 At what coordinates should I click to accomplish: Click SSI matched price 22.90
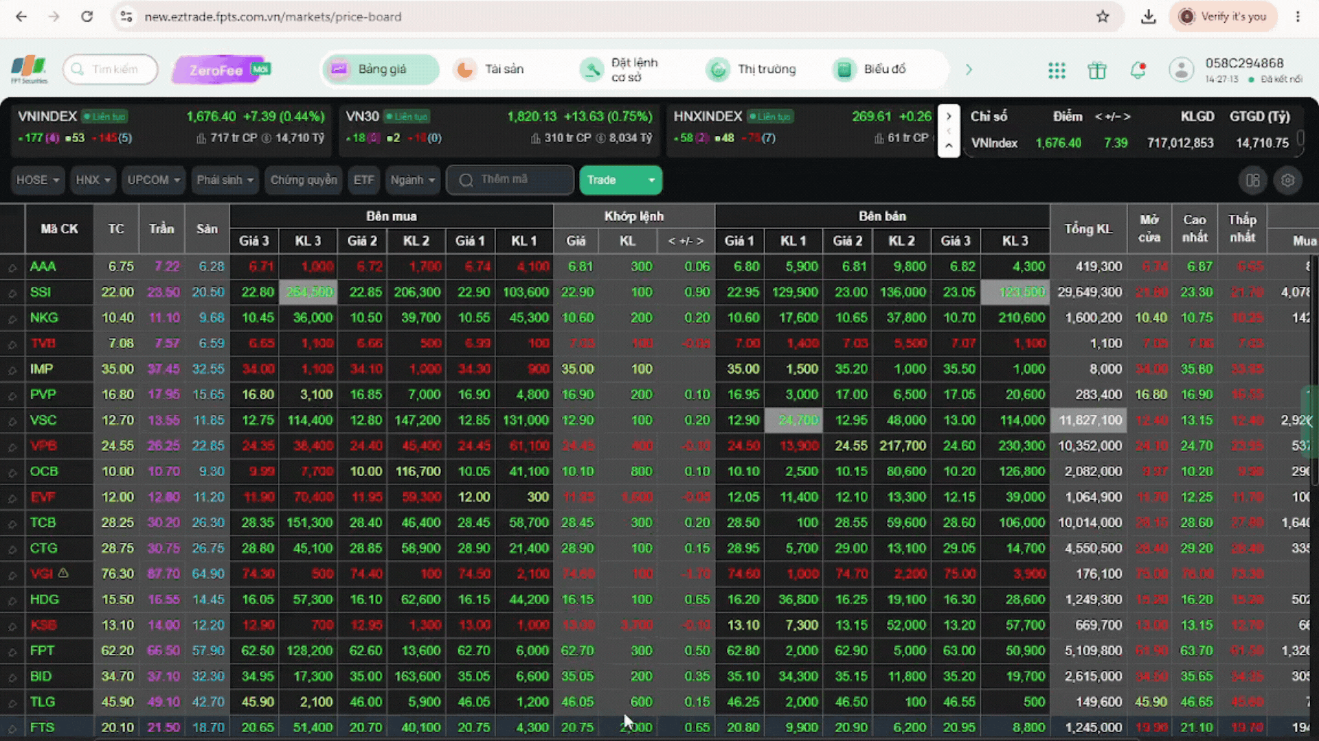coord(577,292)
